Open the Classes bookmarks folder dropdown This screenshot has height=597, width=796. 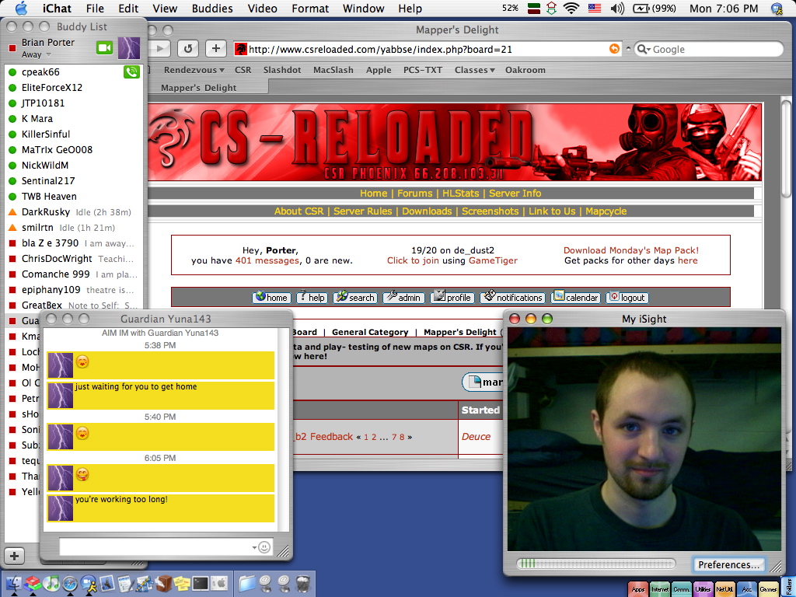point(474,70)
